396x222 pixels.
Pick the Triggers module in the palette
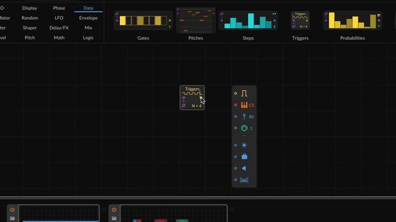coord(300,20)
